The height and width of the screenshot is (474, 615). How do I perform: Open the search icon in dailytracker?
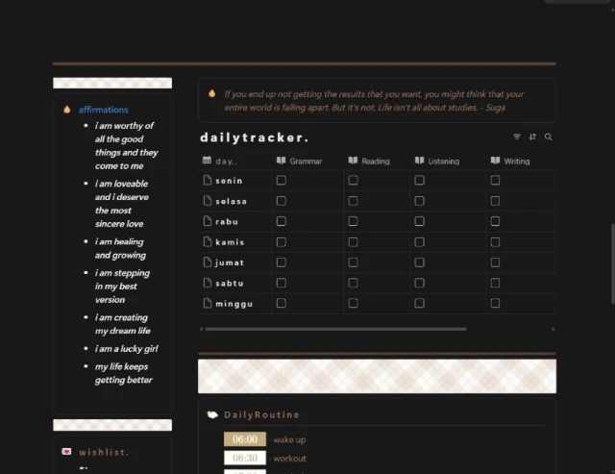pyautogui.click(x=549, y=137)
